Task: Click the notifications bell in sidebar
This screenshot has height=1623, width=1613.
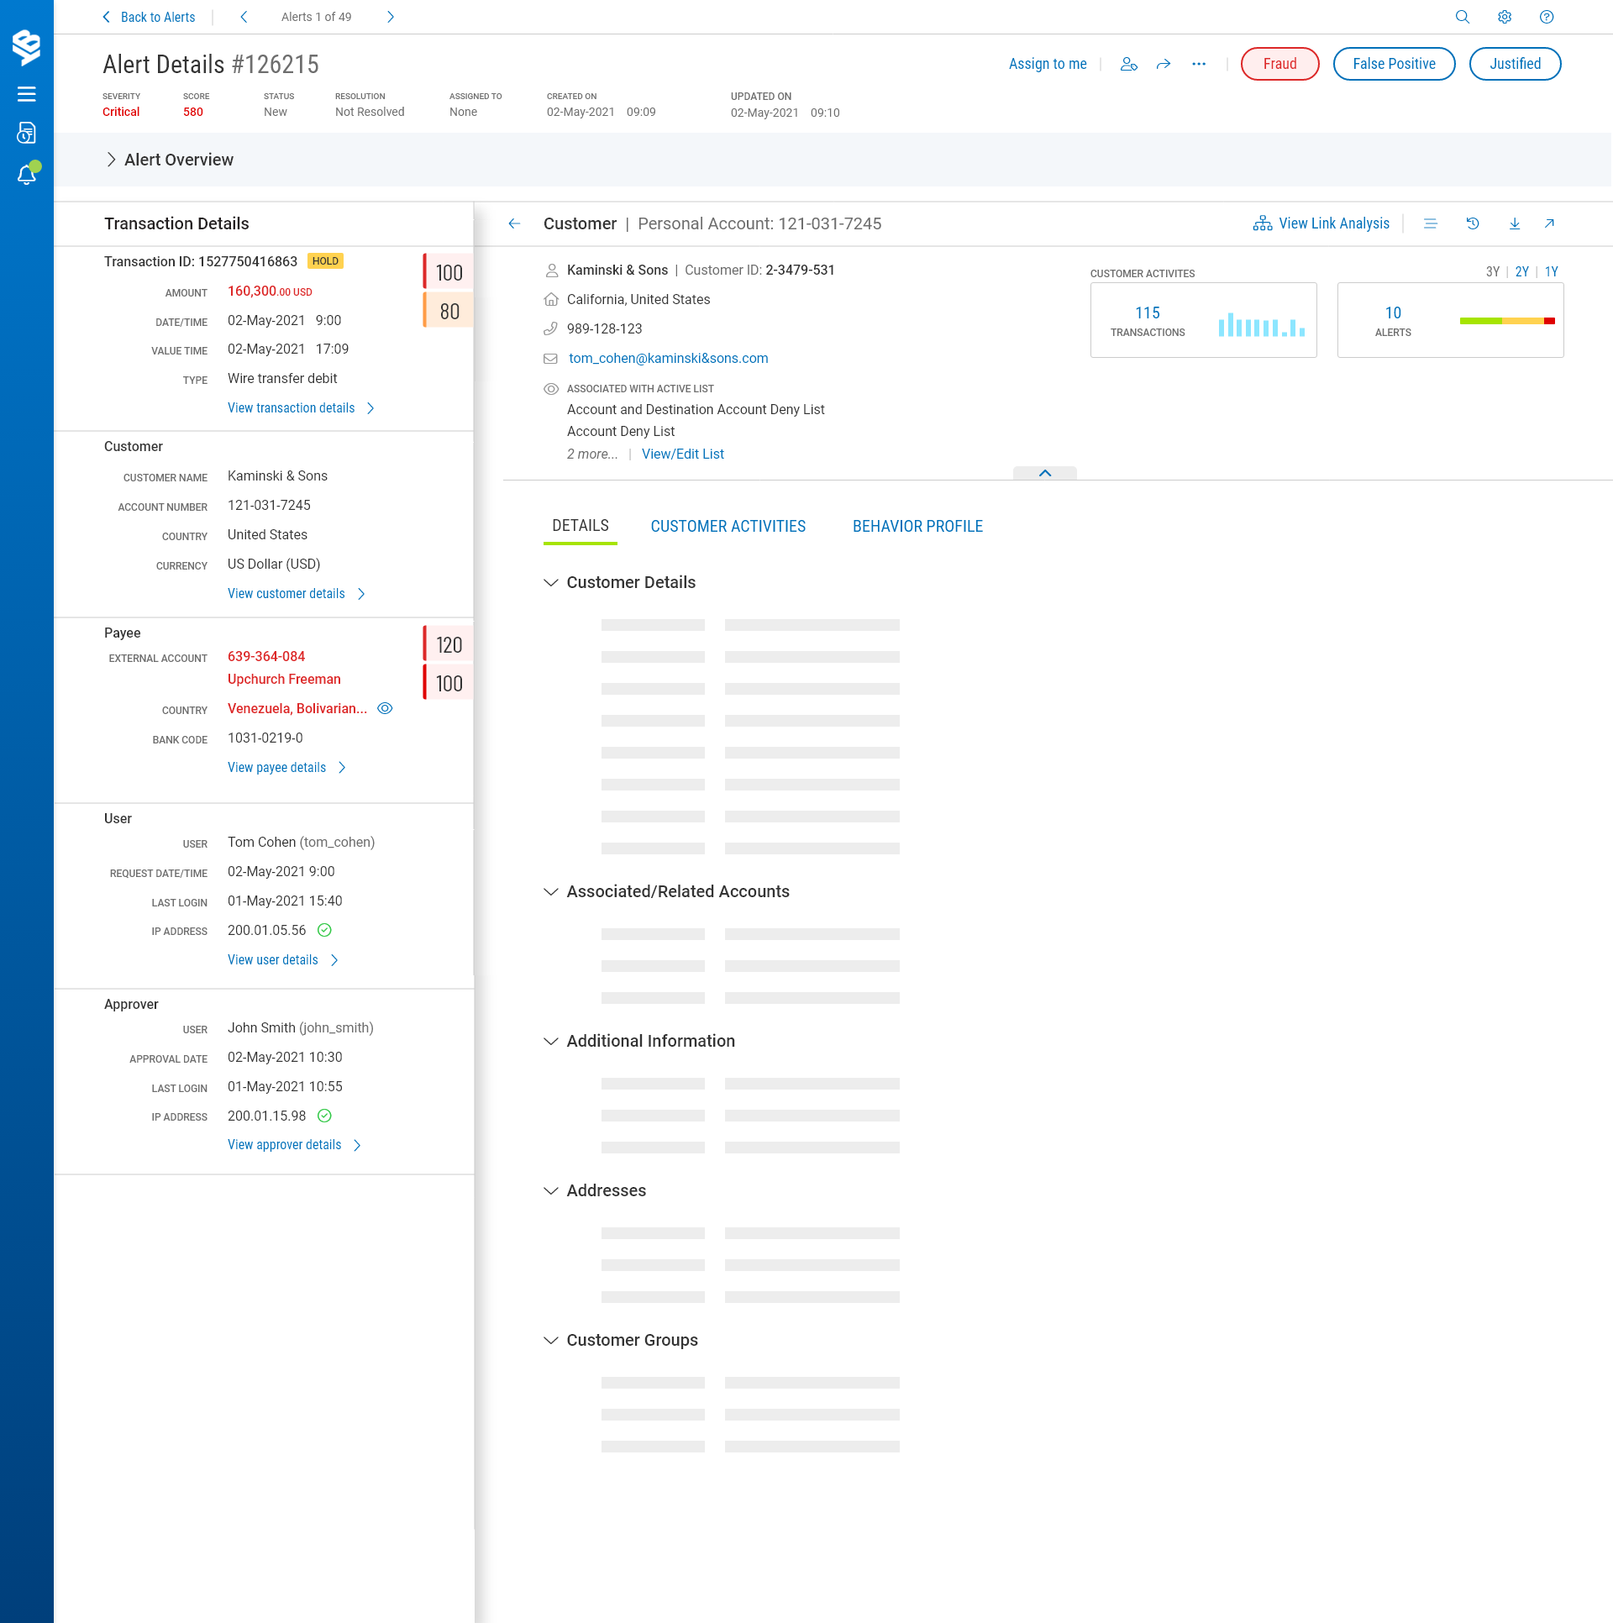Action: point(27,174)
